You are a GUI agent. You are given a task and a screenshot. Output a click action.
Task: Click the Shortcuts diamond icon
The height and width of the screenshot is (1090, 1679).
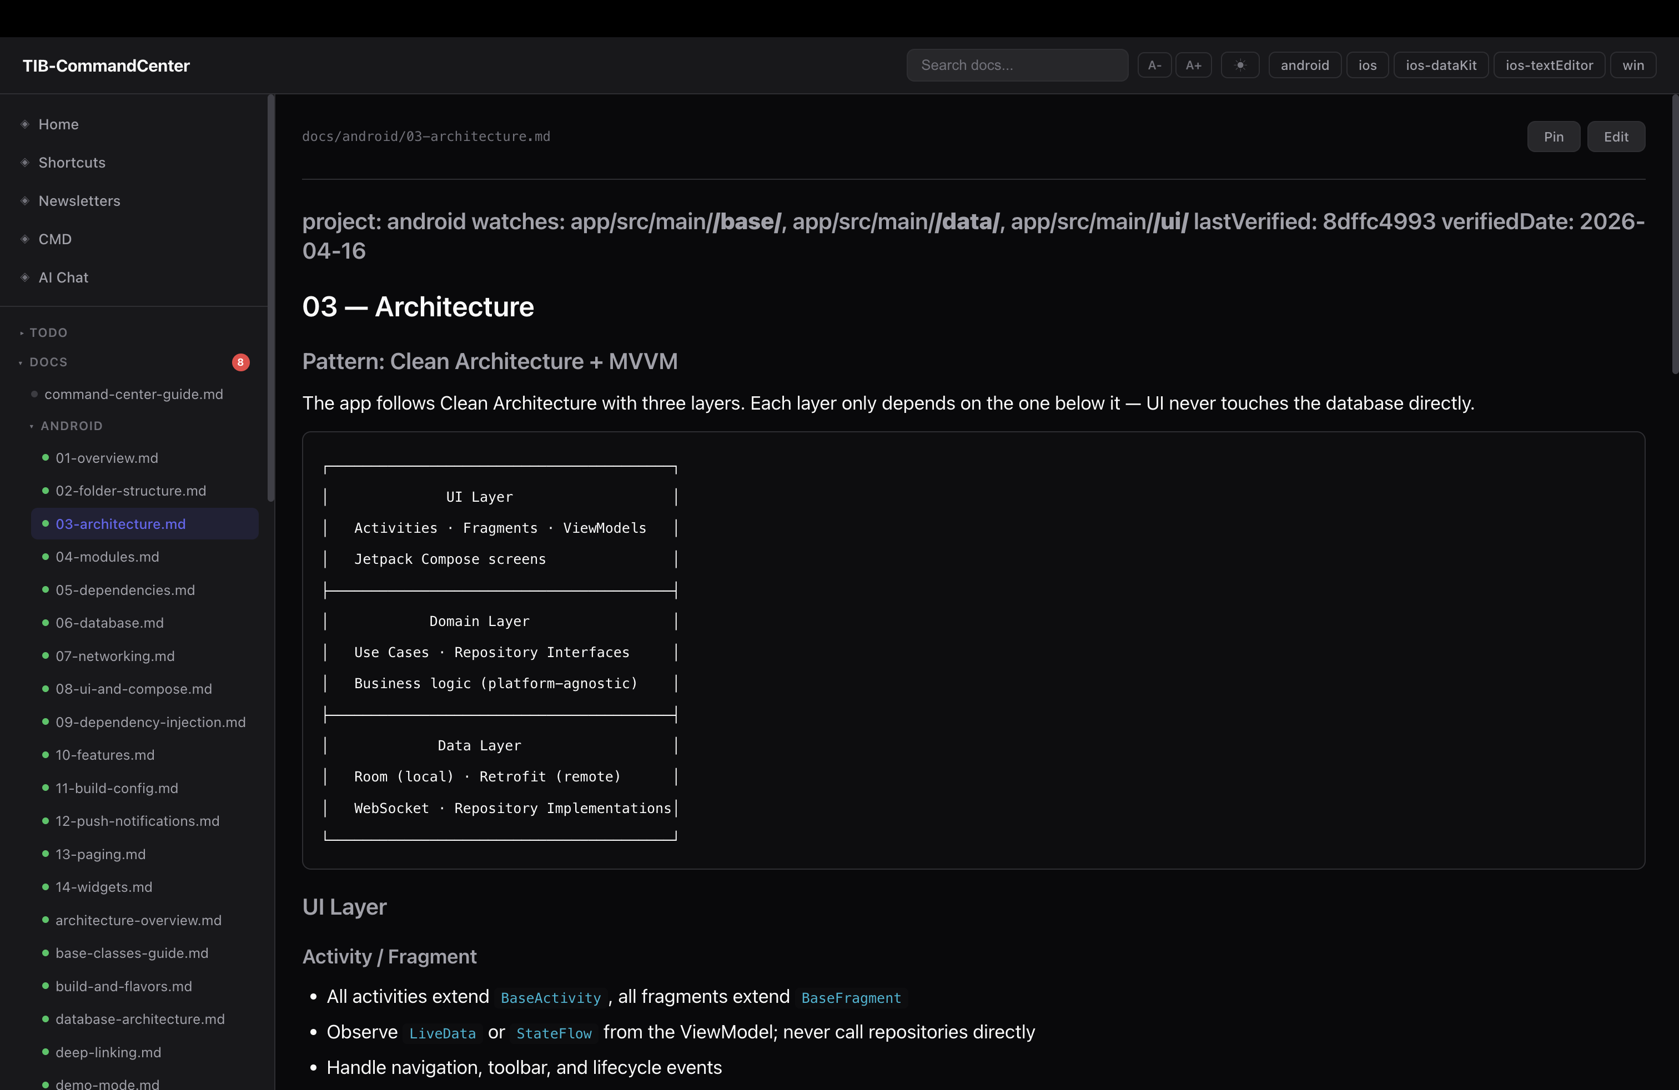pos(24,162)
